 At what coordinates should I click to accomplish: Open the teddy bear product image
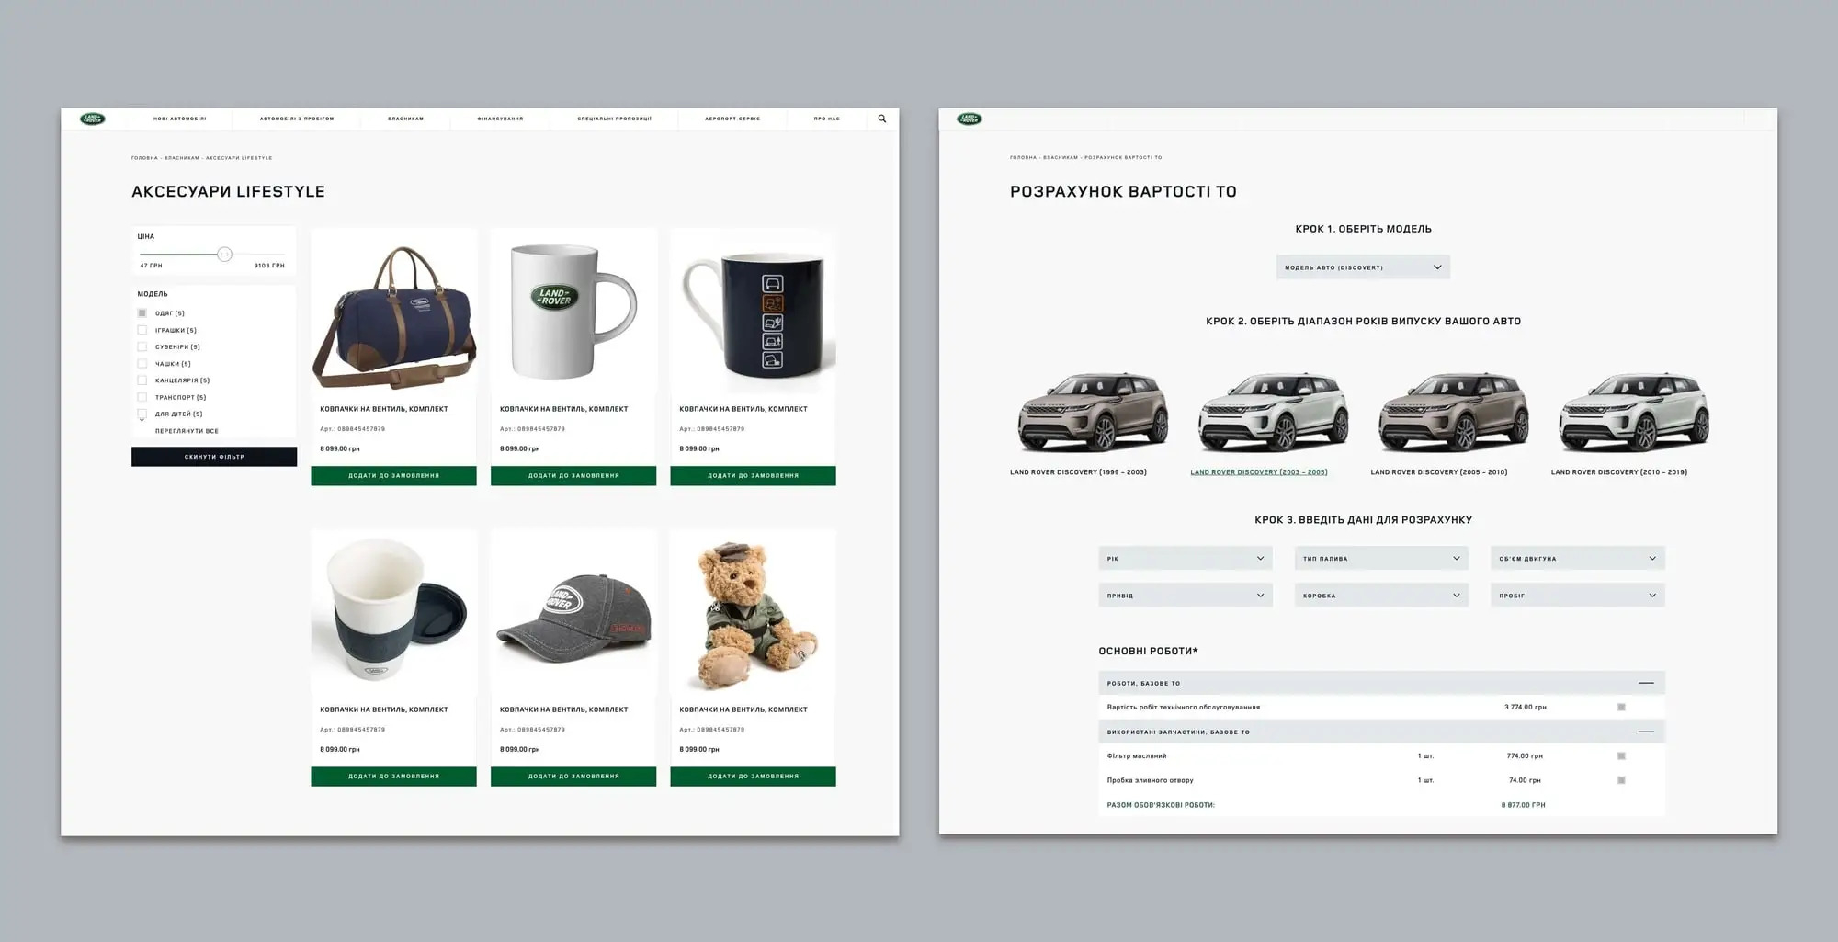coord(753,613)
